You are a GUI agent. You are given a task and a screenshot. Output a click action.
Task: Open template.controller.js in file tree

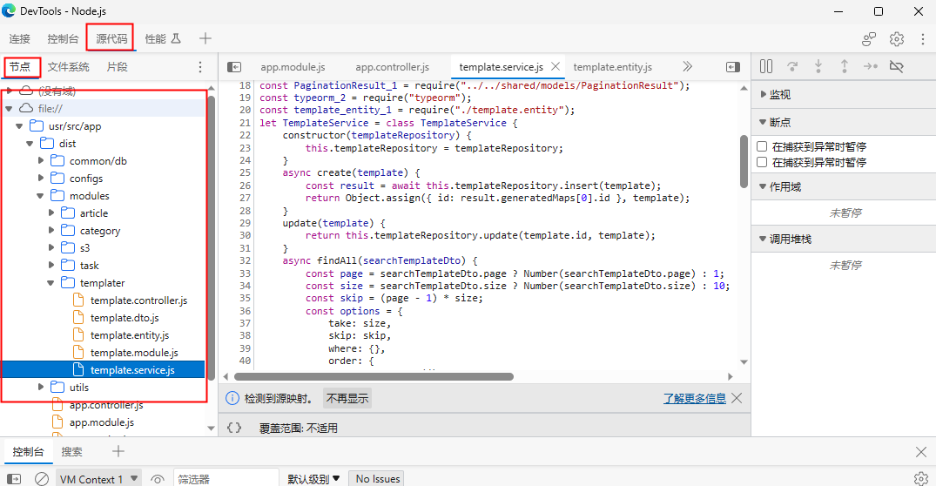(x=138, y=300)
